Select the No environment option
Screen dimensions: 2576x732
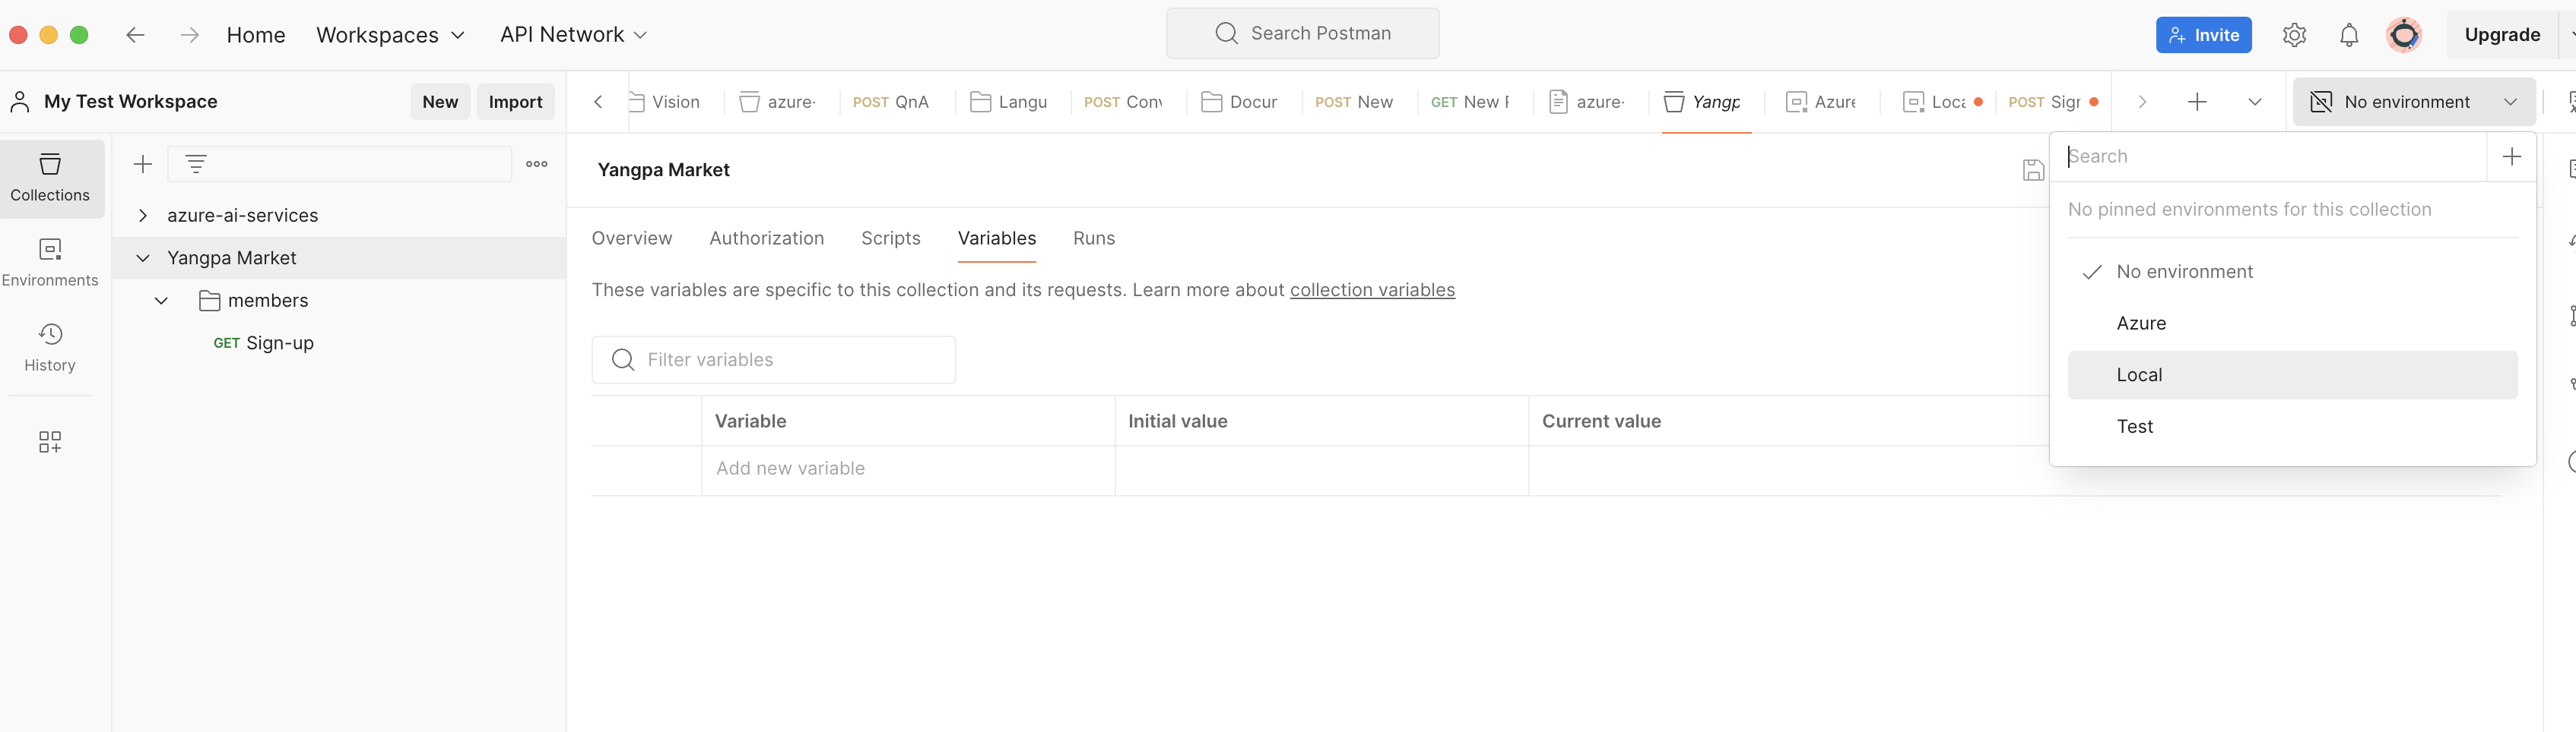(2292, 272)
